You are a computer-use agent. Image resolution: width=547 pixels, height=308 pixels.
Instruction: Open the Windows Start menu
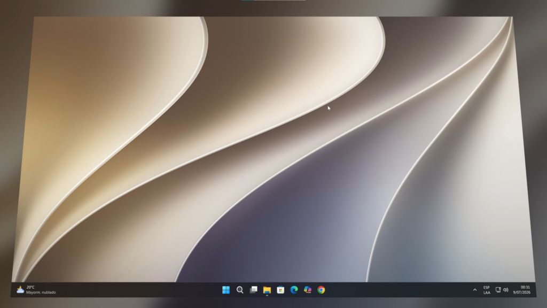[226, 290]
